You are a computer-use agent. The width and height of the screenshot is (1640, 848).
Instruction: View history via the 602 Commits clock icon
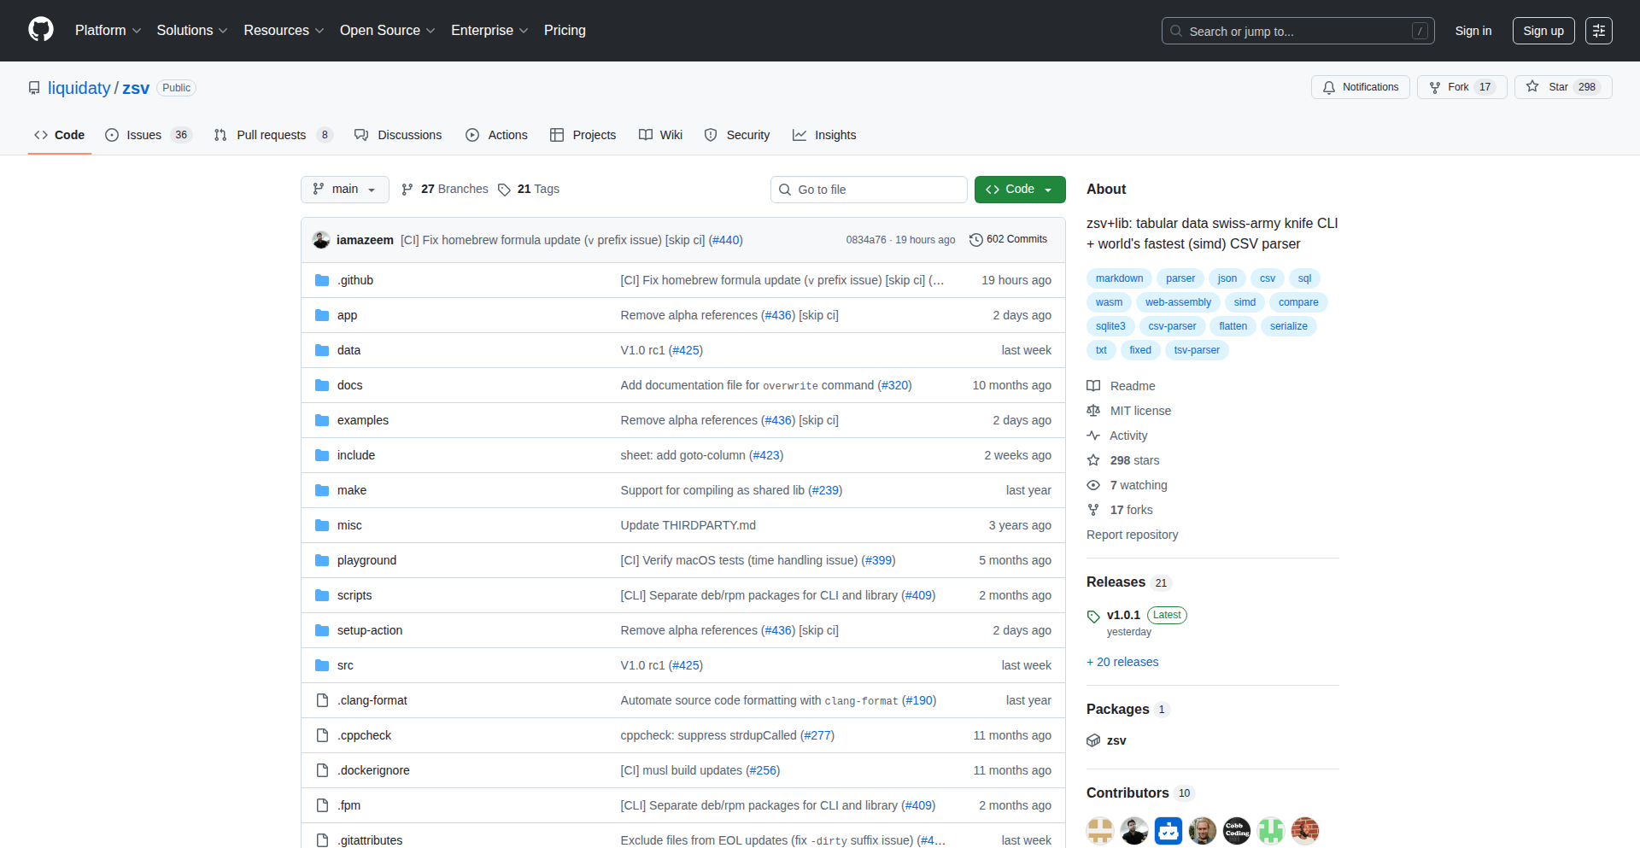tap(976, 239)
